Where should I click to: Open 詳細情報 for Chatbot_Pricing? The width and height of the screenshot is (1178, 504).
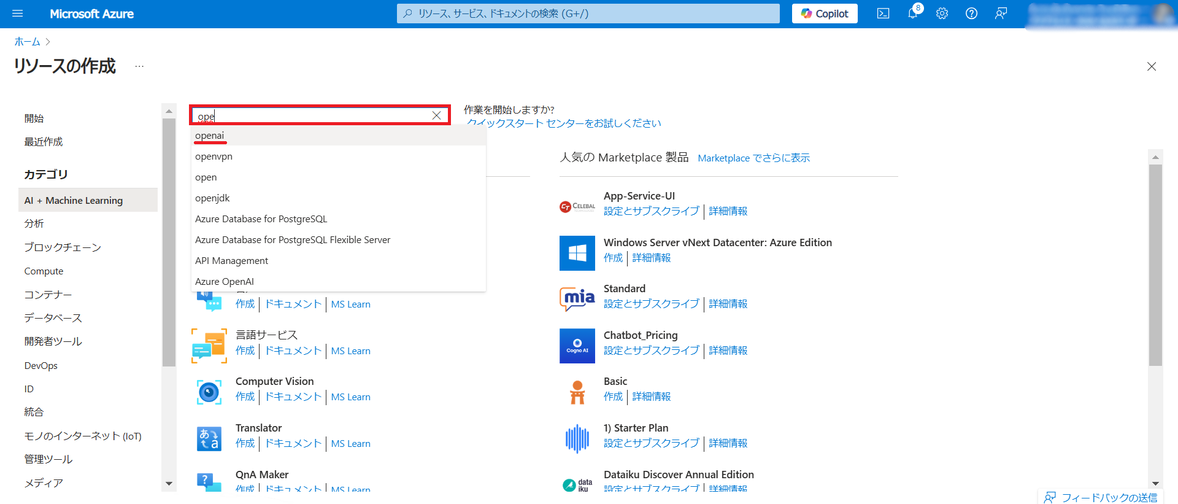click(x=728, y=351)
